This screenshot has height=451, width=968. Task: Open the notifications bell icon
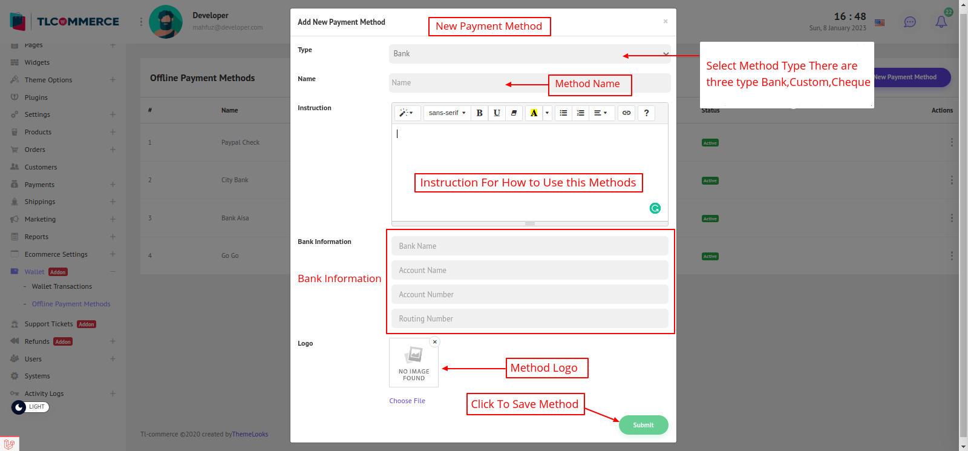(x=941, y=22)
